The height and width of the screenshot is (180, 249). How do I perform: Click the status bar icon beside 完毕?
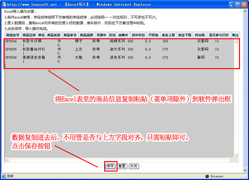pyautogui.click(x=3, y=176)
